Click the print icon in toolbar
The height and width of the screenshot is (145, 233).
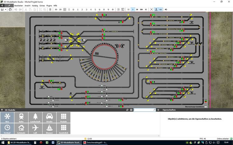(x=10, y=10)
